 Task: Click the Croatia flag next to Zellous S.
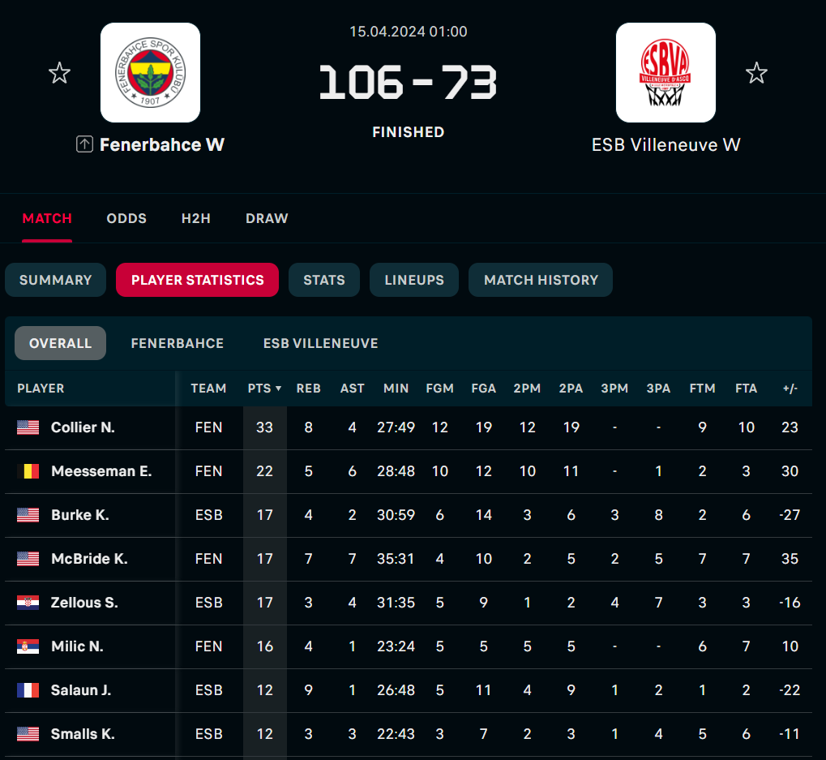point(28,603)
